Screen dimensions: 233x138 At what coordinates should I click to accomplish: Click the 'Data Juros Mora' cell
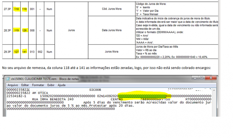(x=112, y=30)
